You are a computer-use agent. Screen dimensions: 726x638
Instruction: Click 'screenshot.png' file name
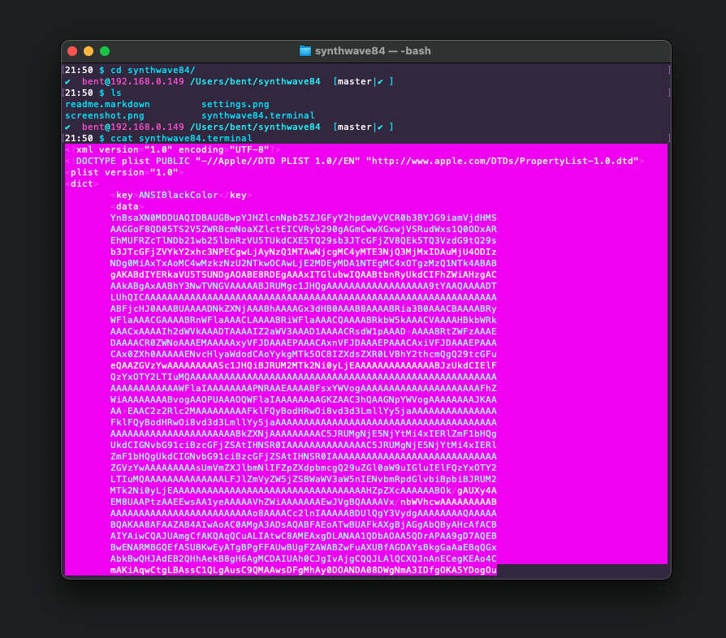pos(105,115)
